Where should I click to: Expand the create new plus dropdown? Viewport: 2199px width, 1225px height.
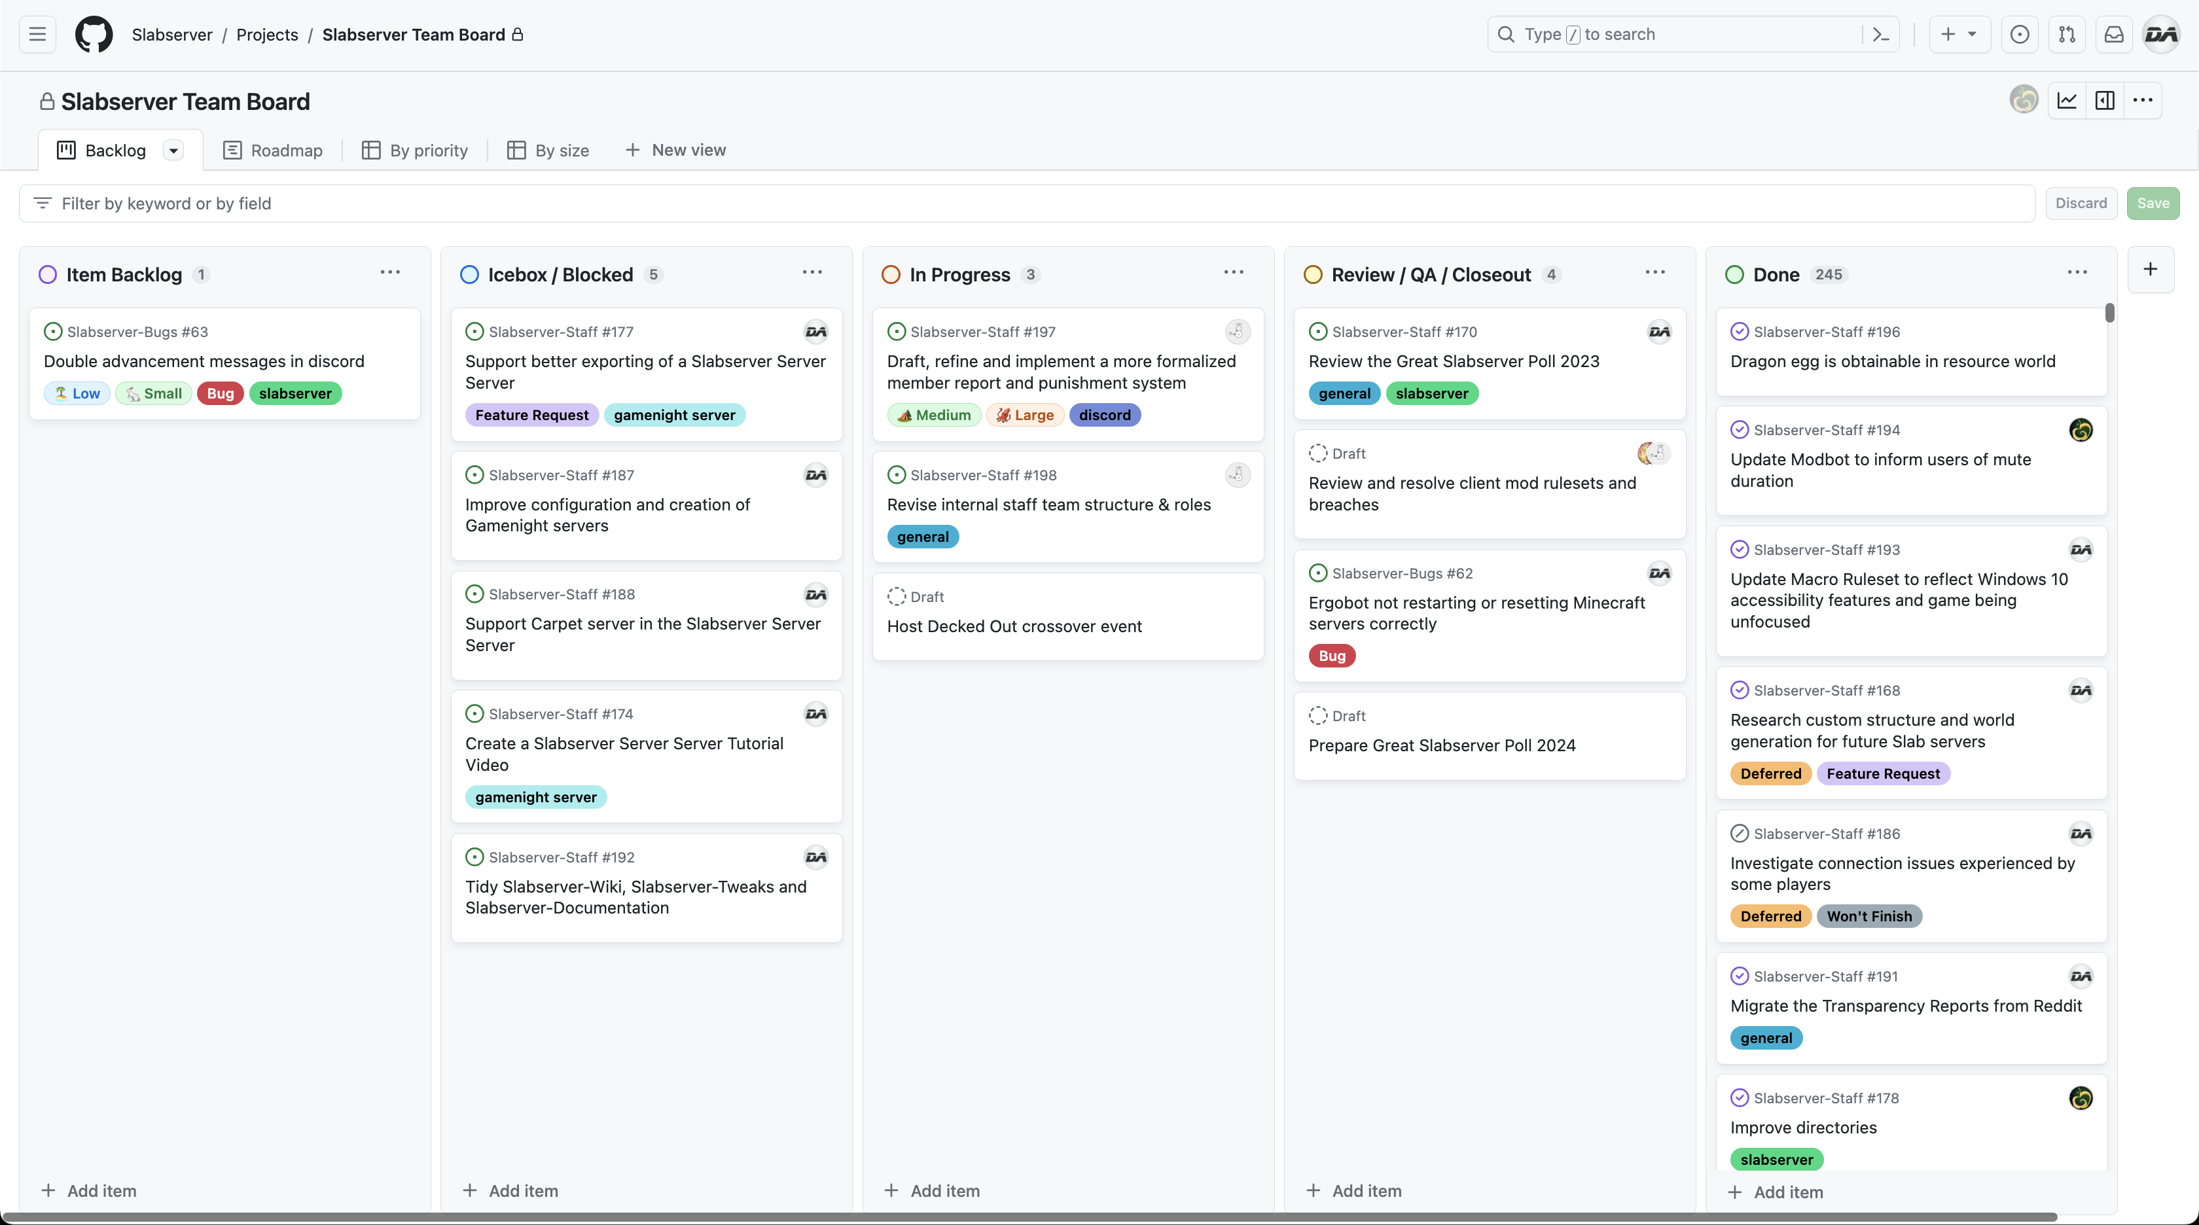click(1959, 34)
